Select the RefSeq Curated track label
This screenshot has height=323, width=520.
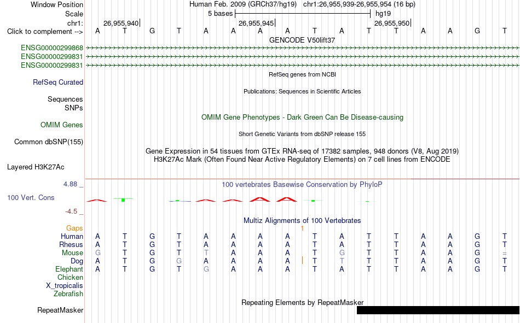coord(58,82)
